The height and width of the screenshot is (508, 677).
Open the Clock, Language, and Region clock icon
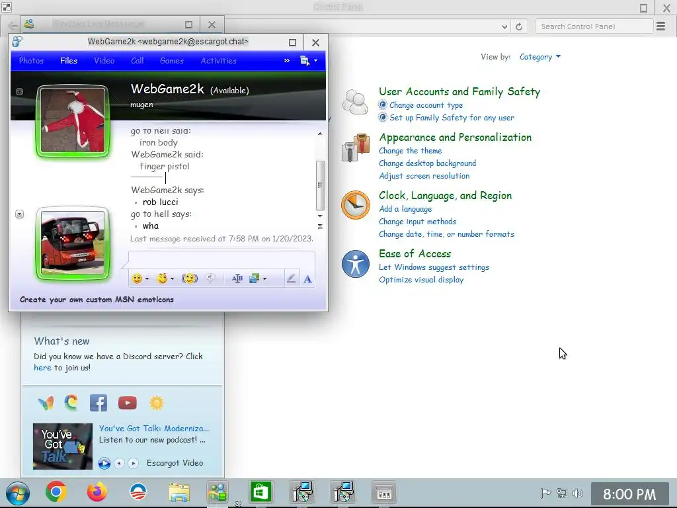[355, 205]
